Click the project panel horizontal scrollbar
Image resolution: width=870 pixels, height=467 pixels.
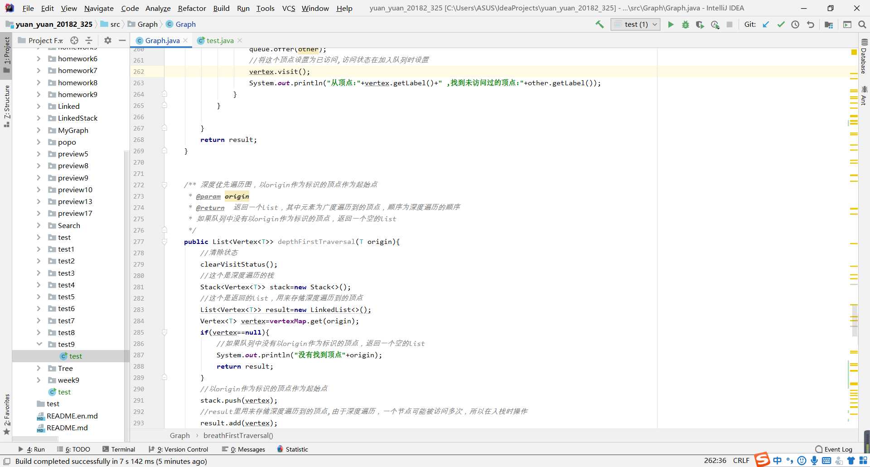35,439
